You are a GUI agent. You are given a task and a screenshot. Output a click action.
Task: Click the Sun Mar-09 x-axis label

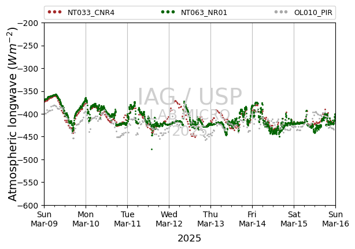pyautogui.click(x=44, y=219)
